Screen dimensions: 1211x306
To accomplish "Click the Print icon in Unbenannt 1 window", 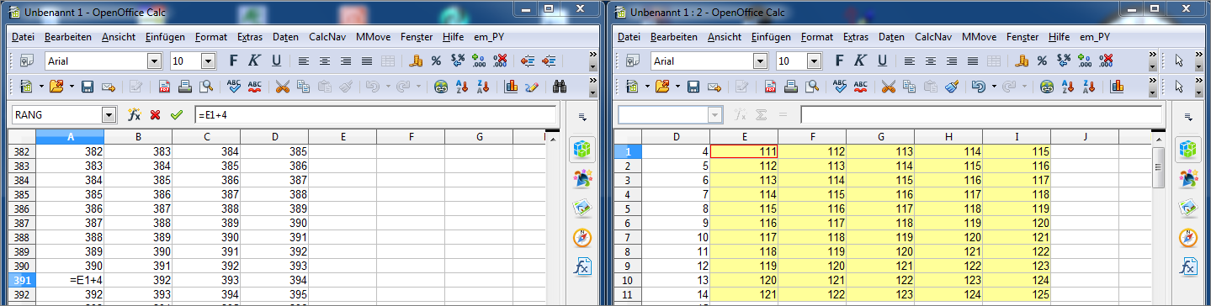I will coord(184,87).
